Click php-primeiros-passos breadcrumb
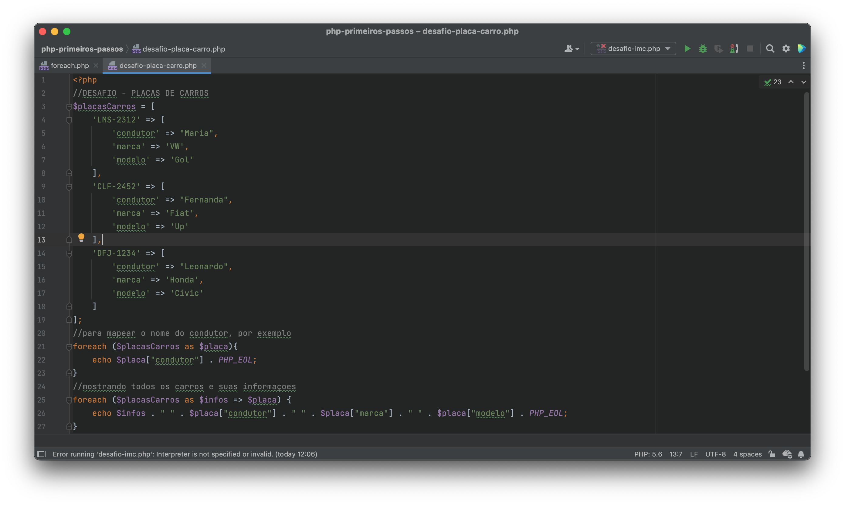845x505 pixels. point(82,49)
